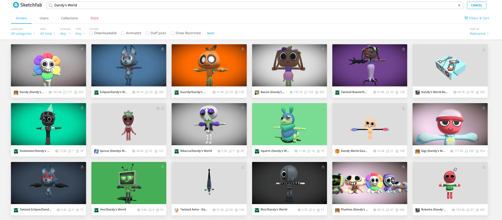Enable the Animated checkbox
This screenshot has width=502, height=220.
(123, 33)
